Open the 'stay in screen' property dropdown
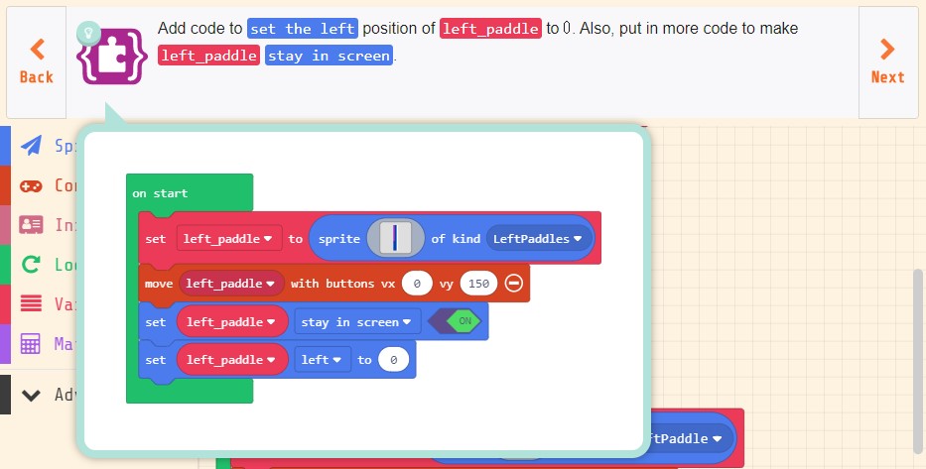Image resolution: width=926 pixels, height=469 pixels. tap(357, 322)
